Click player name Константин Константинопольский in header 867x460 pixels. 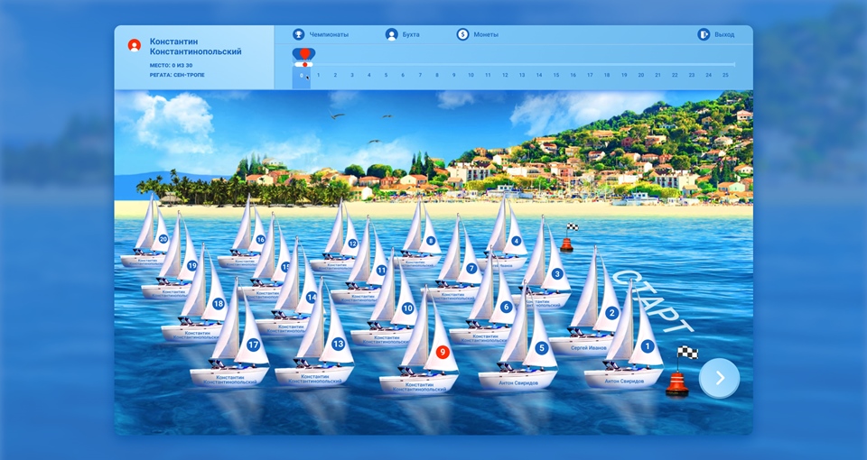(195, 46)
